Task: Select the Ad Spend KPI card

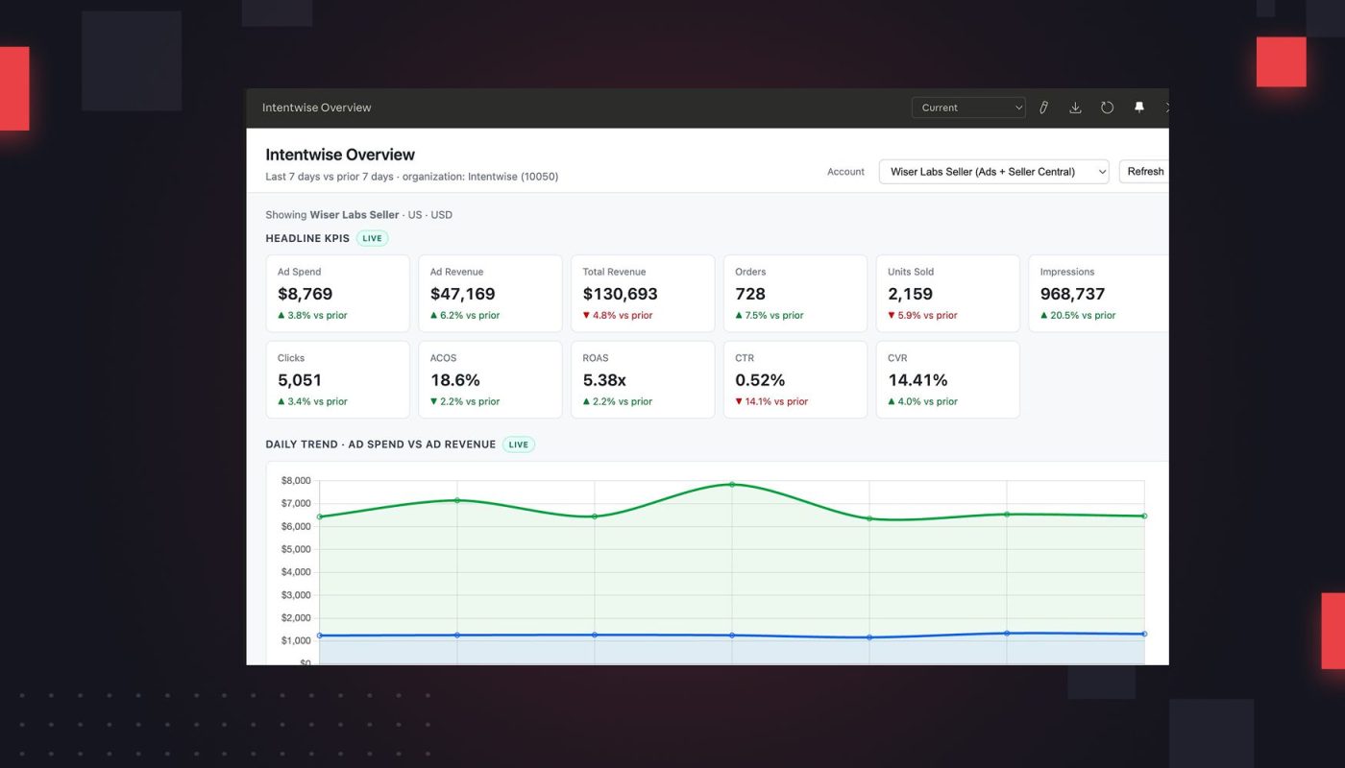Action: pyautogui.click(x=337, y=293)
